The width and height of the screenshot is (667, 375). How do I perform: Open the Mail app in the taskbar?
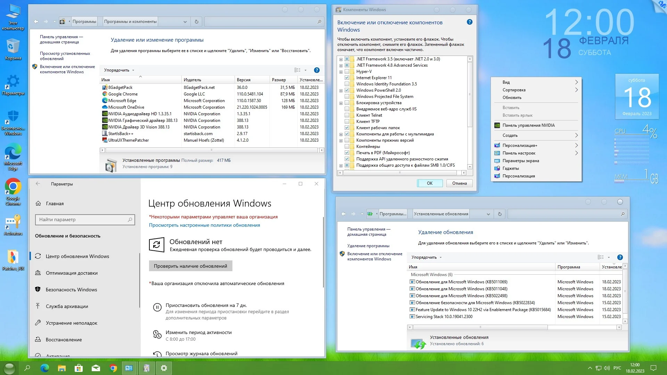96,368
